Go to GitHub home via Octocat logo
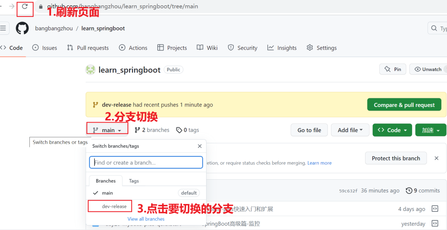Image resolution: width=447 pixels, height=230 pixels. [x=22, y=28]
